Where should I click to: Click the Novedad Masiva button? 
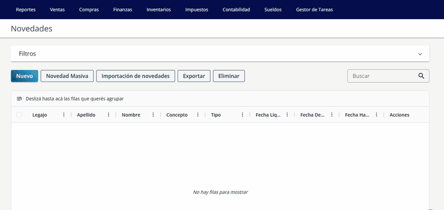(x=67, y=76)
